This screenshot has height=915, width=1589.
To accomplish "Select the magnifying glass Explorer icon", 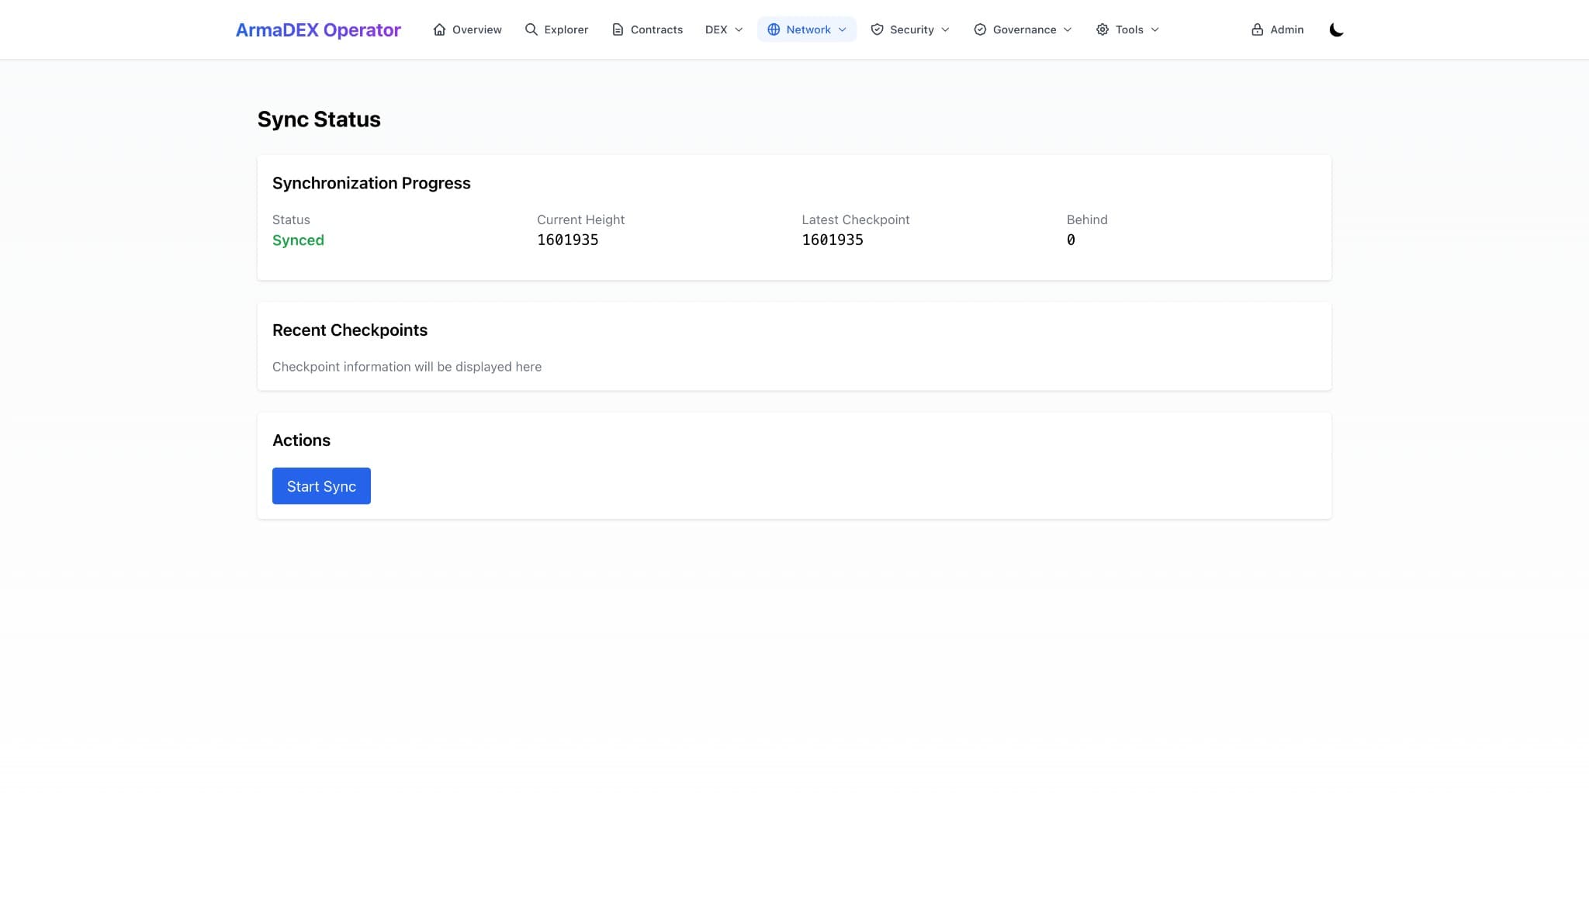I will (531, 29).
